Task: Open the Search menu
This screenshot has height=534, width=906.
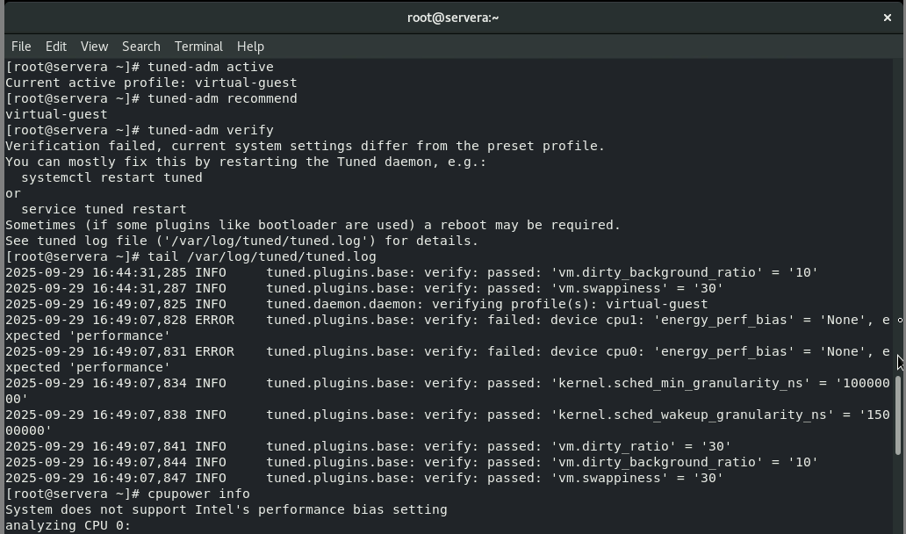Action: (x=140, y=47)
